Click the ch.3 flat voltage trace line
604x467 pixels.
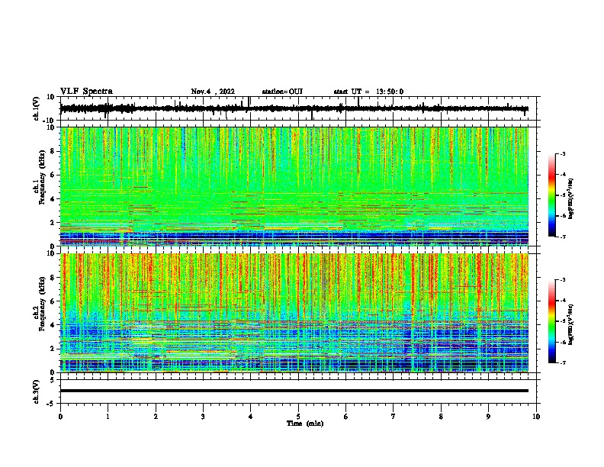click(294, 391)
